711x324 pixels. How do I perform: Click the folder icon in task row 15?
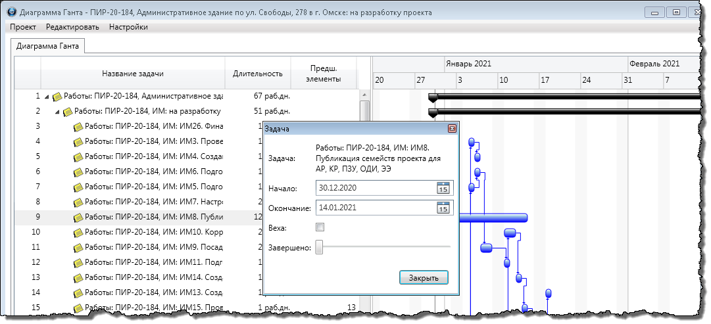click(78, 308)
